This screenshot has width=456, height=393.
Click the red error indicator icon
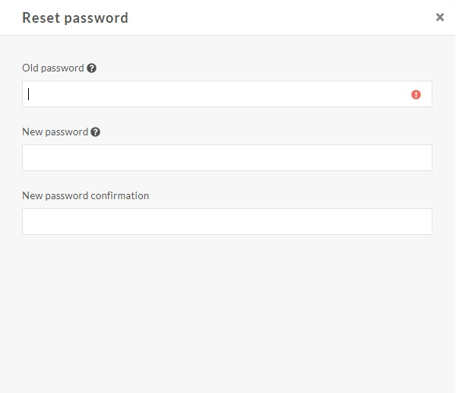click(x=416, y=94)
